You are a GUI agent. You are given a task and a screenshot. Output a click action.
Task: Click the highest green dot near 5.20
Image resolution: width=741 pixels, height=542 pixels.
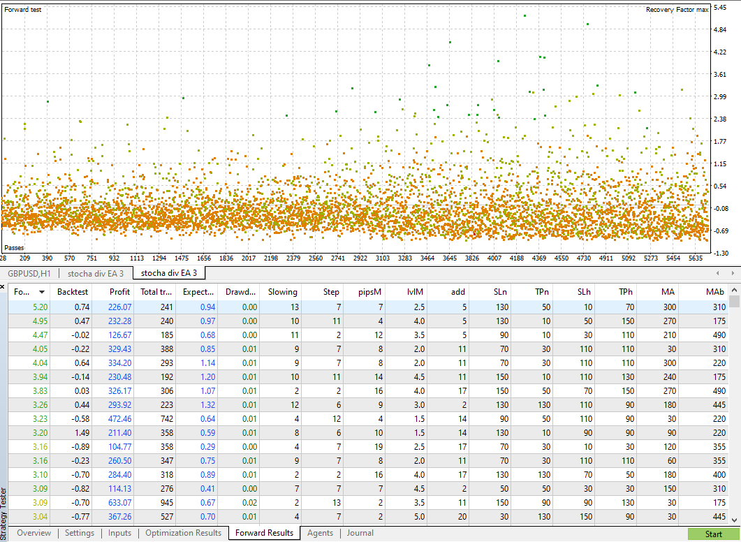(x=524, y=15)
